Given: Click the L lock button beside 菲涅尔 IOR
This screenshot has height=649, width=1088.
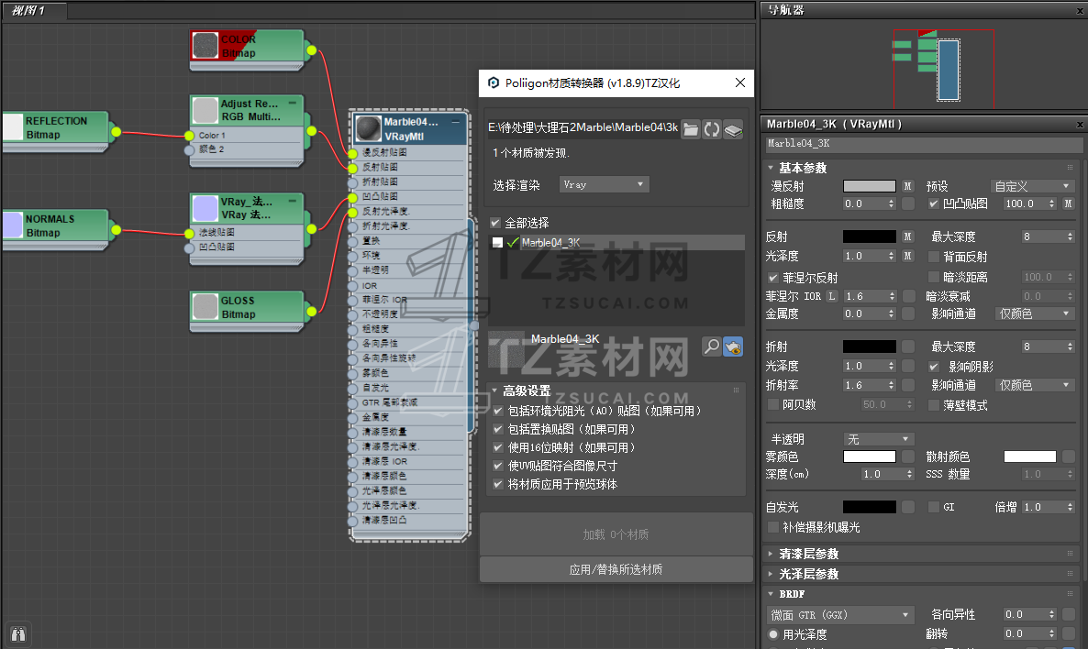Looking at the screenshot, I should pos(831,296).
